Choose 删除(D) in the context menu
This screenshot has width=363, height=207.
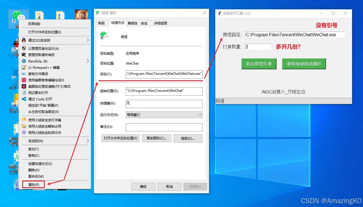tap(34, 170)
